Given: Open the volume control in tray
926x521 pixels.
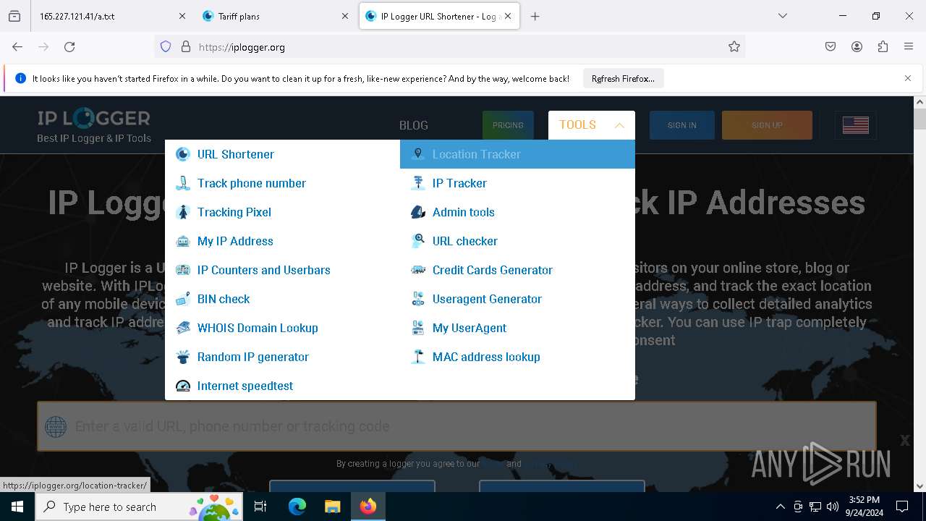Looking at the screenshot, I should coord(833,507).
